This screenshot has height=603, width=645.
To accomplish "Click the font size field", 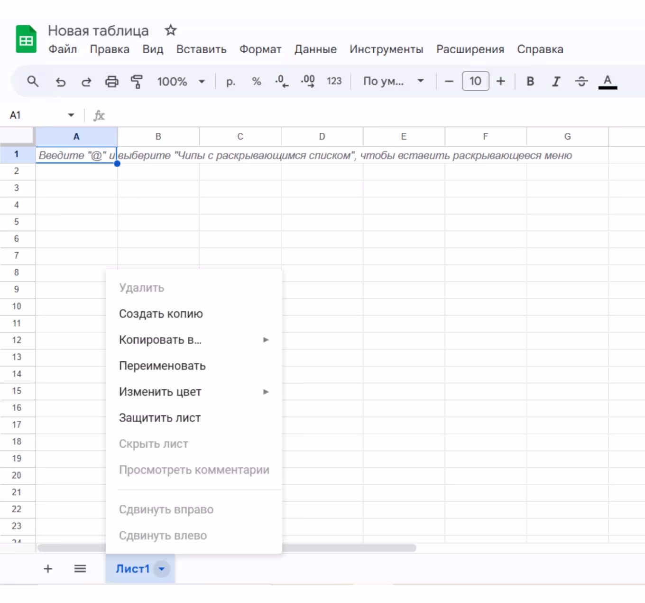I will tap(475, 81).
